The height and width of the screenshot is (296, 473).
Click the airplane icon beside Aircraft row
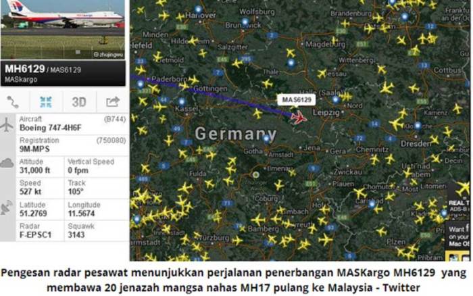(7, 124)
